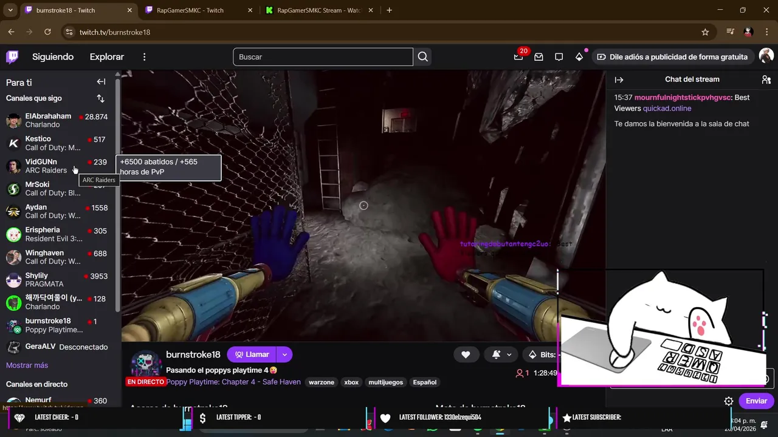The height and width of the screenshot is (437, 778).
Task: Open VidGUNn channel in sidebar
Action: [57, 166]
